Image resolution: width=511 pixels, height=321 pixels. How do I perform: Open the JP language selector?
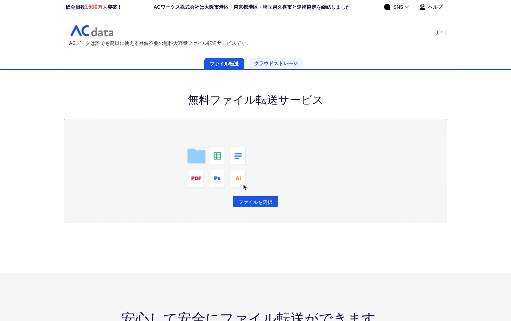pos(441,33)
